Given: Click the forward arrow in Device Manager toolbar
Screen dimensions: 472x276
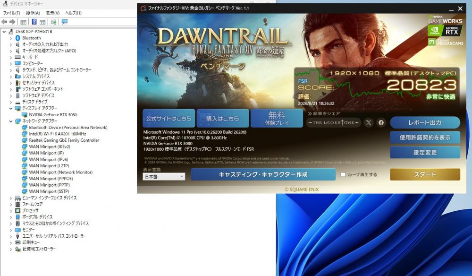Looking at the screenshot, I should (x=12, y=22).
